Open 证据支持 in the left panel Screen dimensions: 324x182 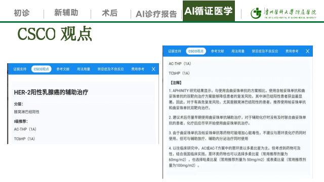(x=20, y=69)
